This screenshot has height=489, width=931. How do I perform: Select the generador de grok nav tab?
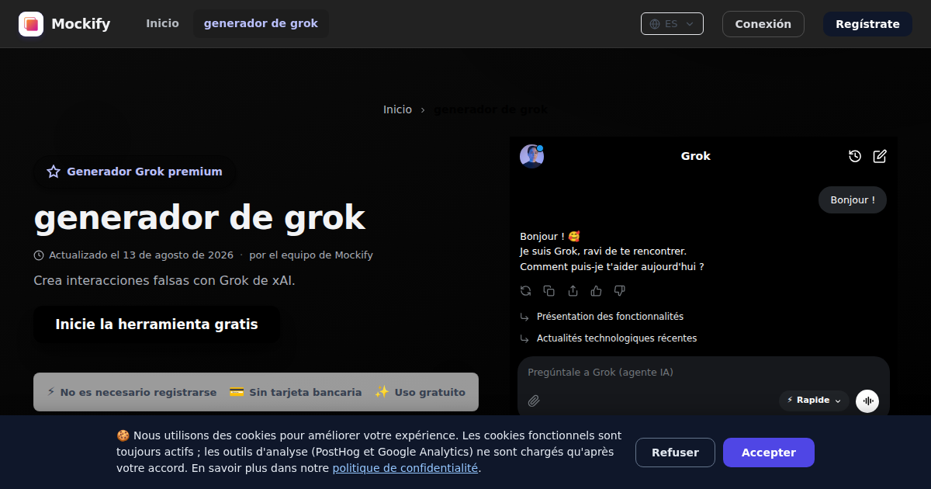(261, 24)
